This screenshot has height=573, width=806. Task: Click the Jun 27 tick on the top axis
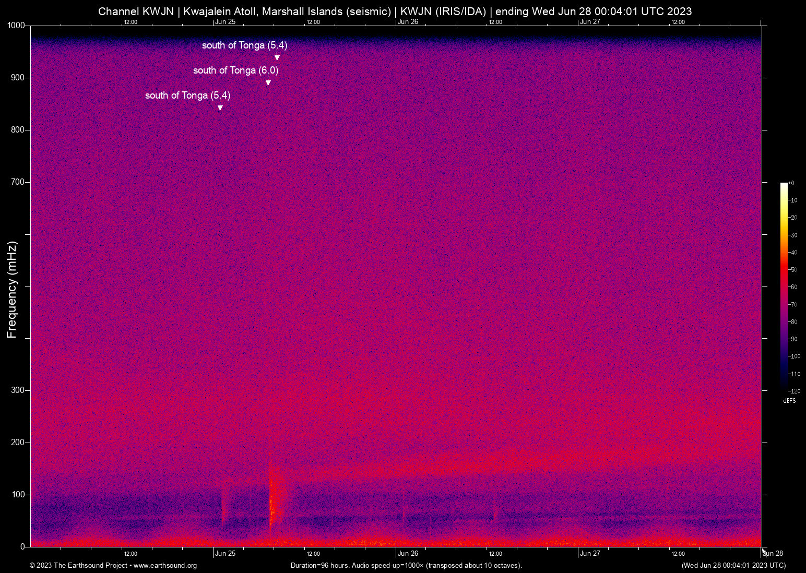(590, 22)
